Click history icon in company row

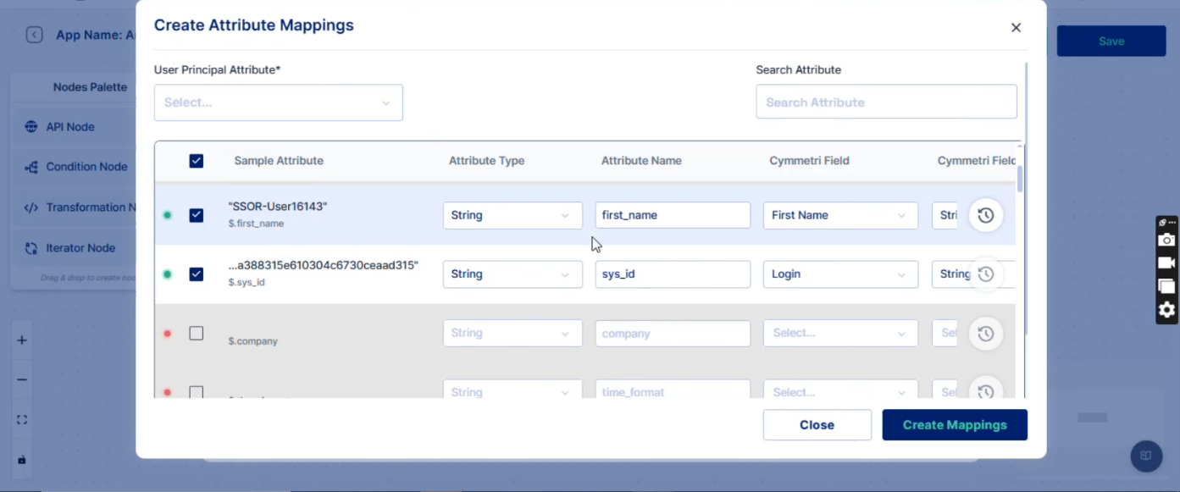coord(985,334)
